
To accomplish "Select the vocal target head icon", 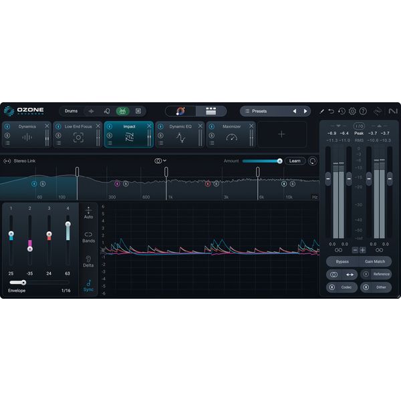I will [107, 111].
